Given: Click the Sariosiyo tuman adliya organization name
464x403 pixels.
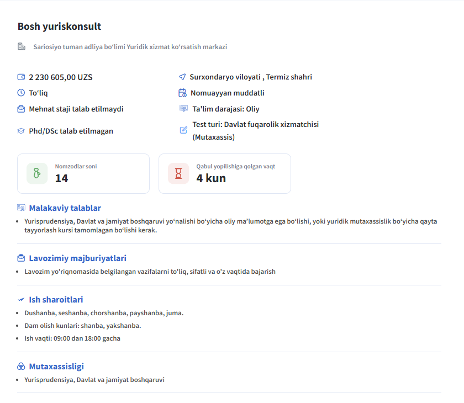Looking at the screenshot, I should click(130, 47).
